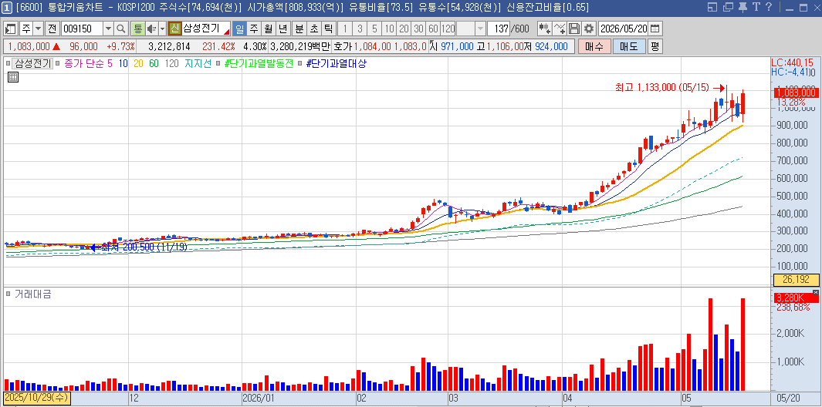Select the 120 interval button
The width and height of the screenshot is (822, 407).
click(x=448, y=29)
